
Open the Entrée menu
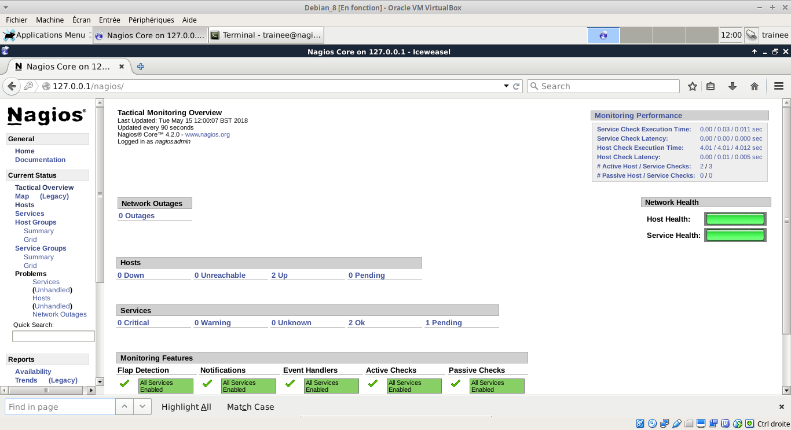tap(109, 20)
